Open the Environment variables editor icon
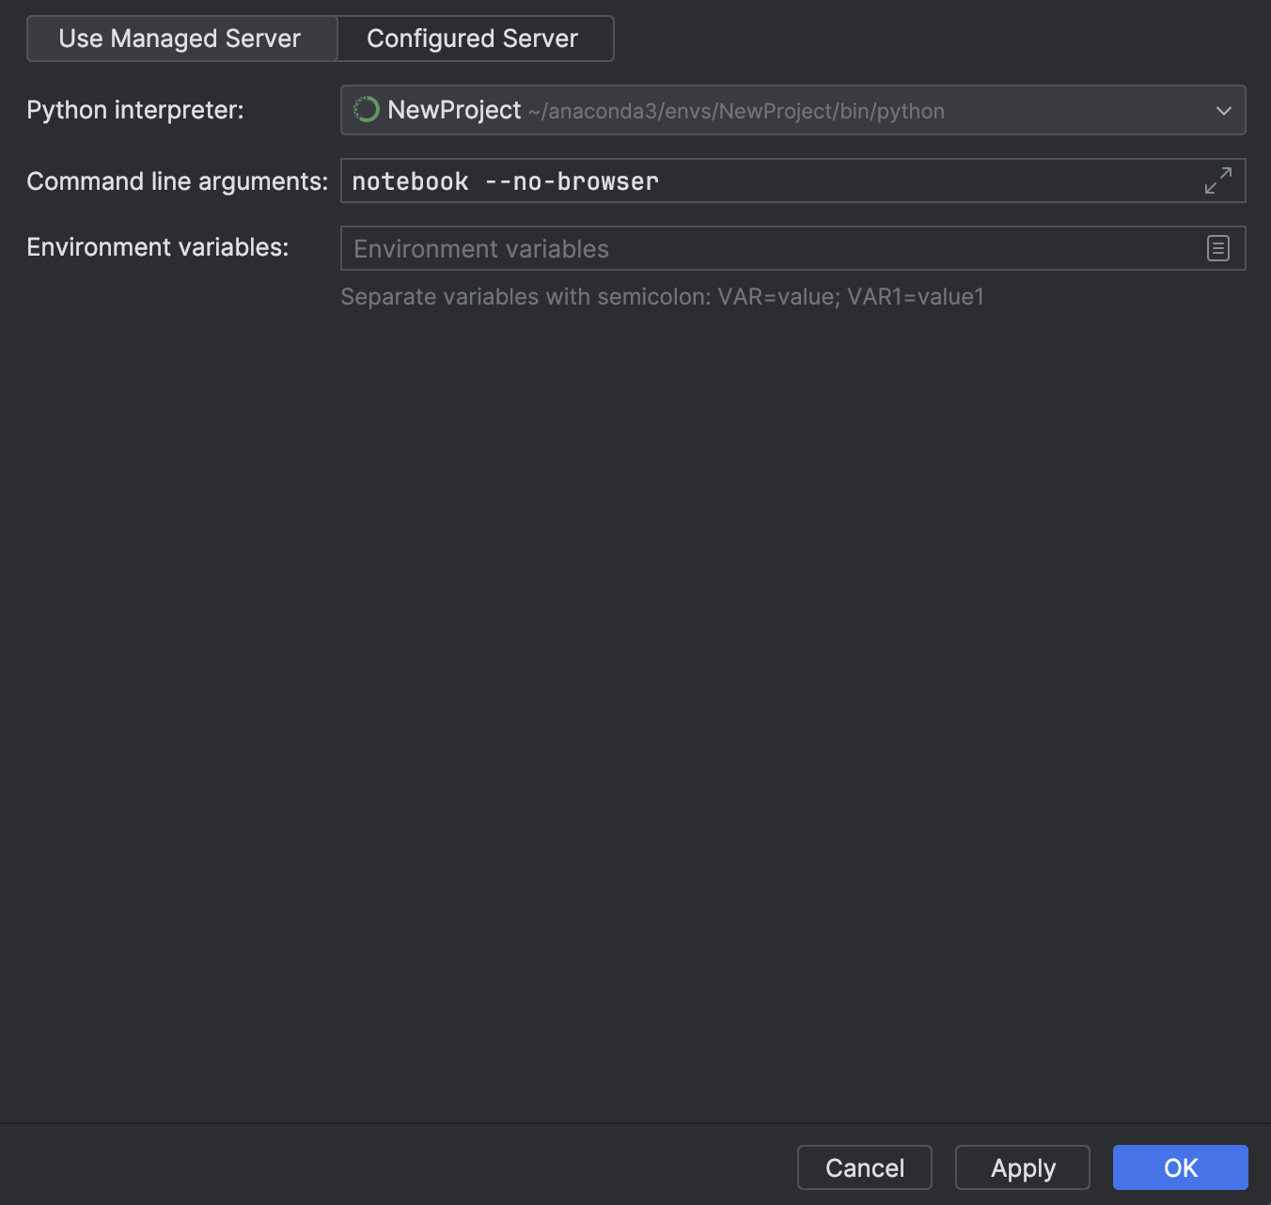The height and width of the screenshot is (1205, 1271). [x=1217, y=248]
